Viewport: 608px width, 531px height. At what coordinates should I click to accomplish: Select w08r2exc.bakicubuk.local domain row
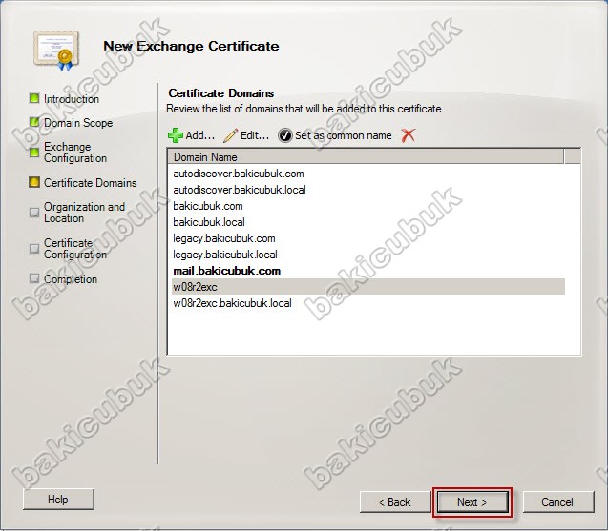[x=368, y=303]
